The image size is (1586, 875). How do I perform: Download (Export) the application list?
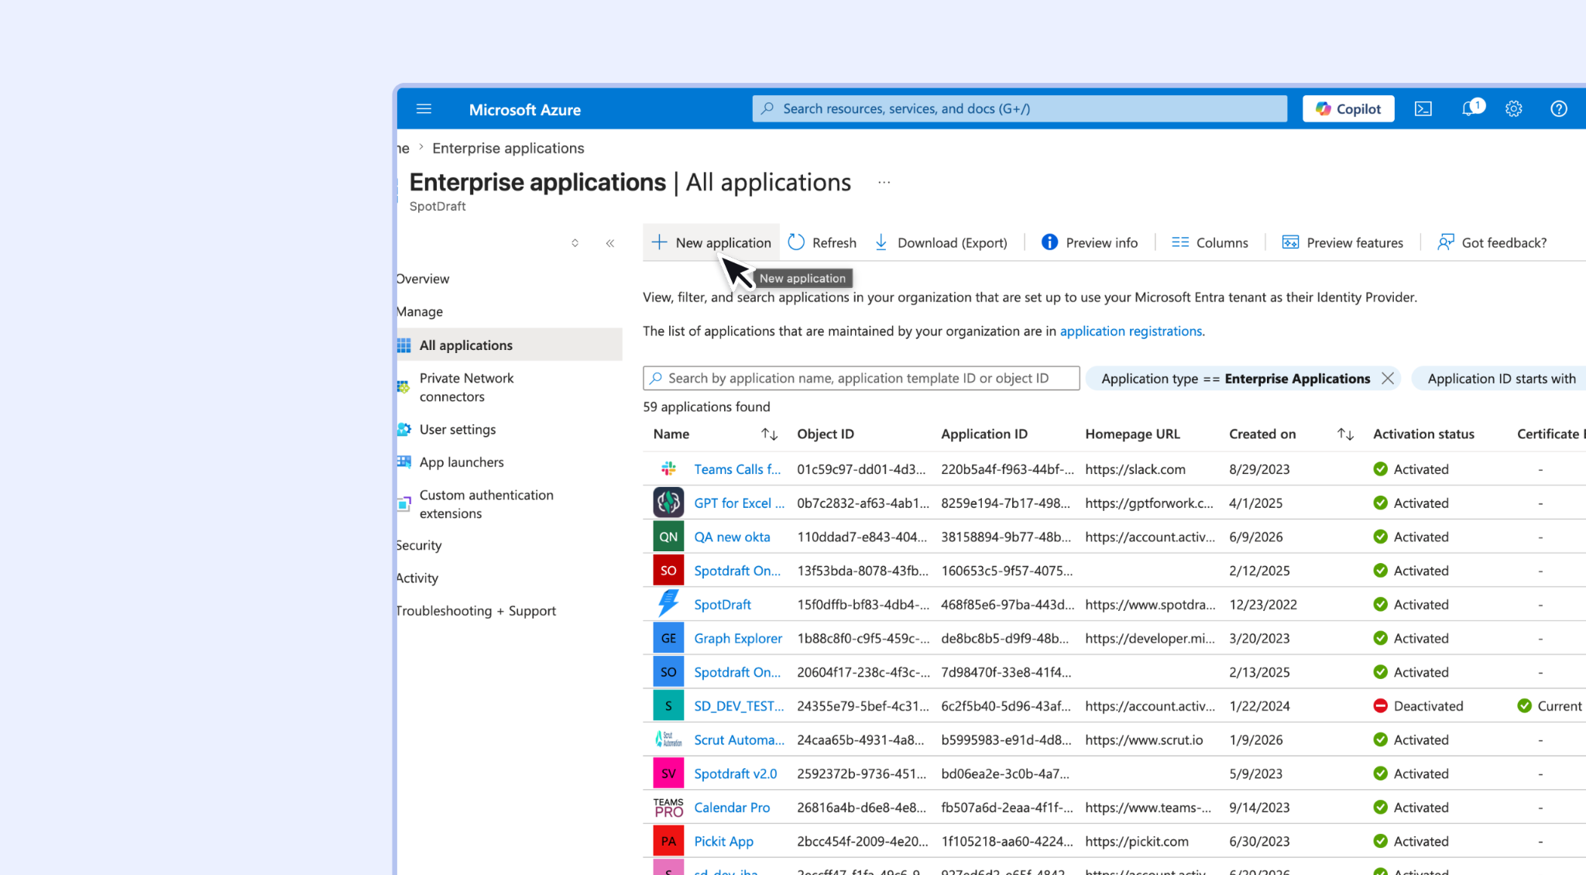(x=941, y=242)
